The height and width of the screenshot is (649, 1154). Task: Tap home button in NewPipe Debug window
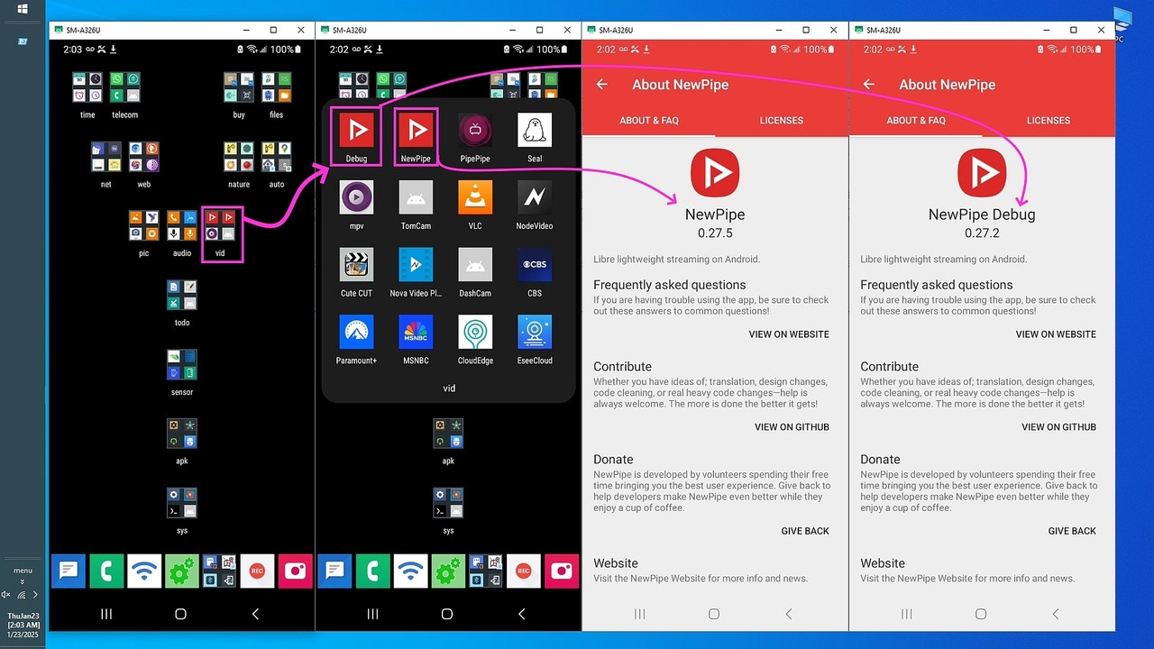(x=981, y=614)
